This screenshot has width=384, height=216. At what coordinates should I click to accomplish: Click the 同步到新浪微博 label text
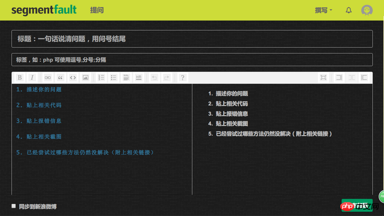pos(38,207)
